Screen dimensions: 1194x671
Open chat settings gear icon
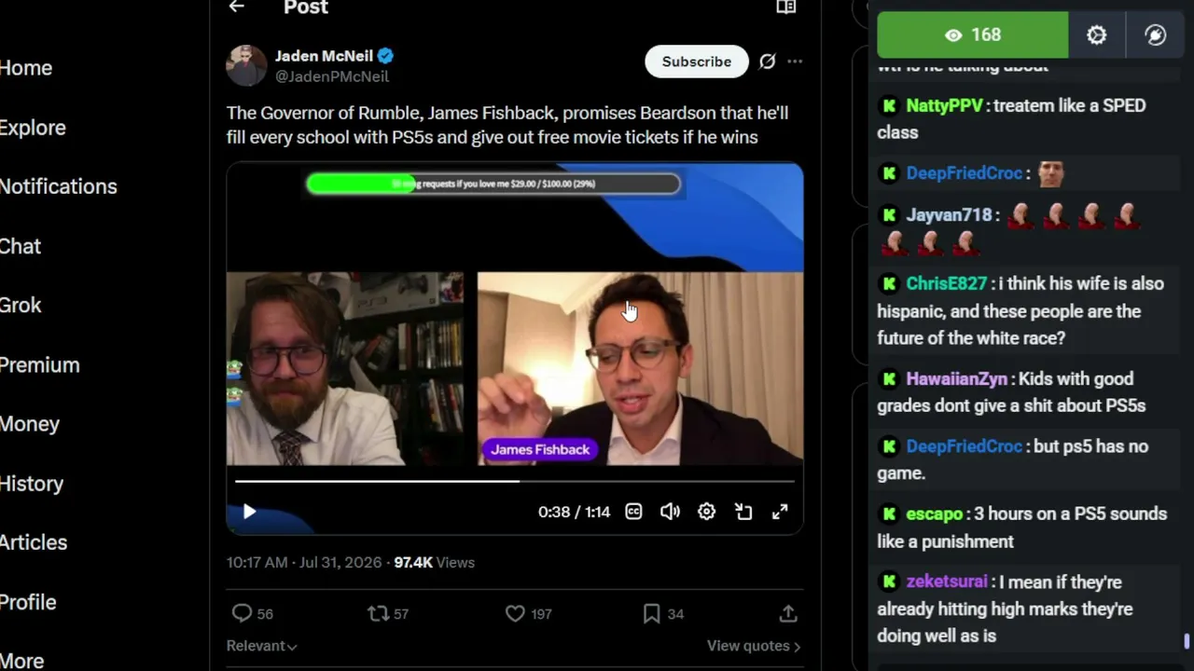tap(1097, 35)
